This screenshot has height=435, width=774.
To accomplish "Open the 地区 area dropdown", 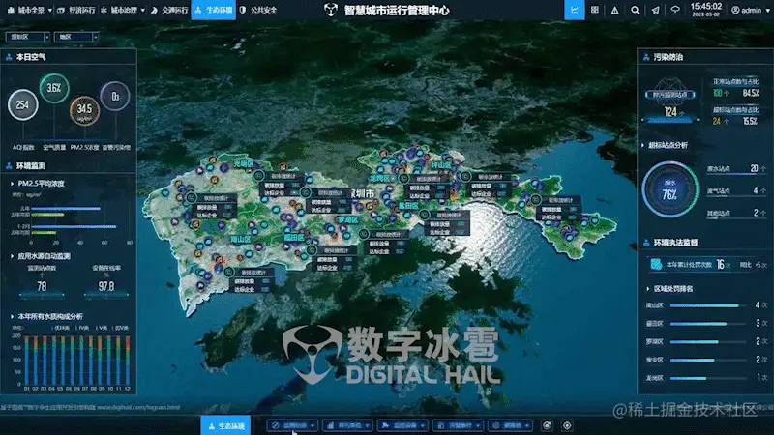I will coord(76,37).
